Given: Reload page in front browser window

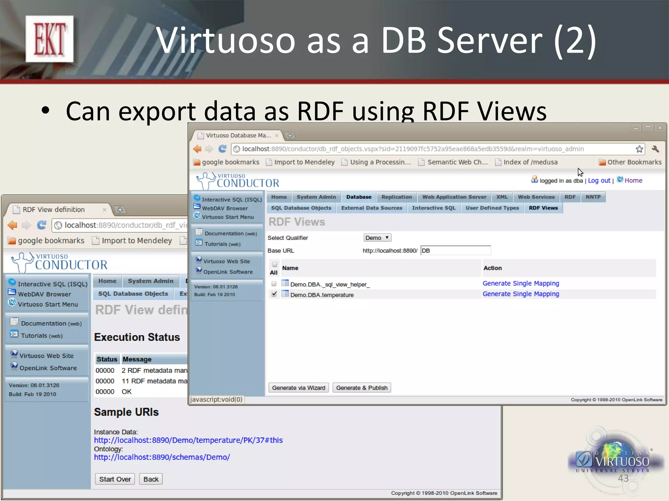Looking at the screenshot, I should pos(222,149).
